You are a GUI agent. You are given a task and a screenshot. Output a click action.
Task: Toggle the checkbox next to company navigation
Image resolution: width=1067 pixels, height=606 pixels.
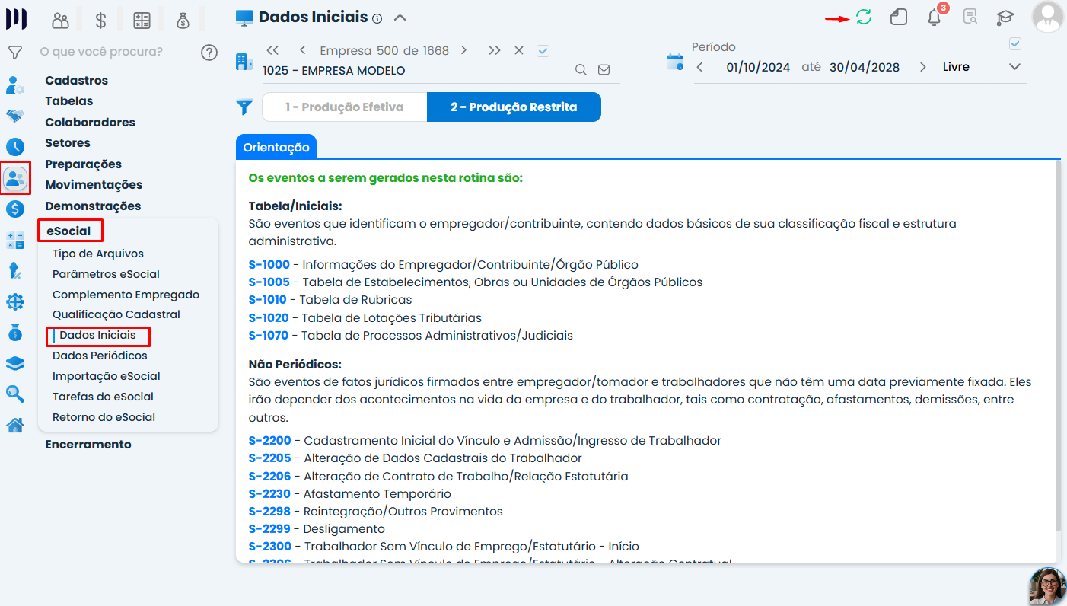543,51
